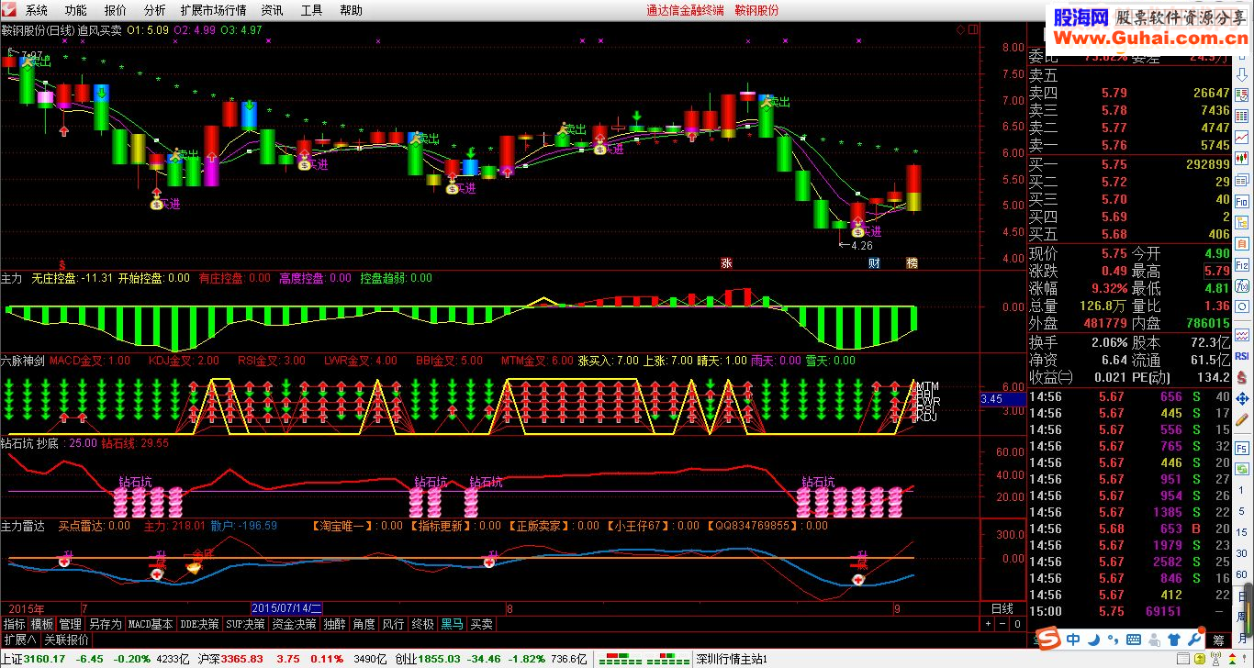Click the wavy indicator lines sidebar icon
This screenshot has height=668, width=1254.
(1242, 335)
